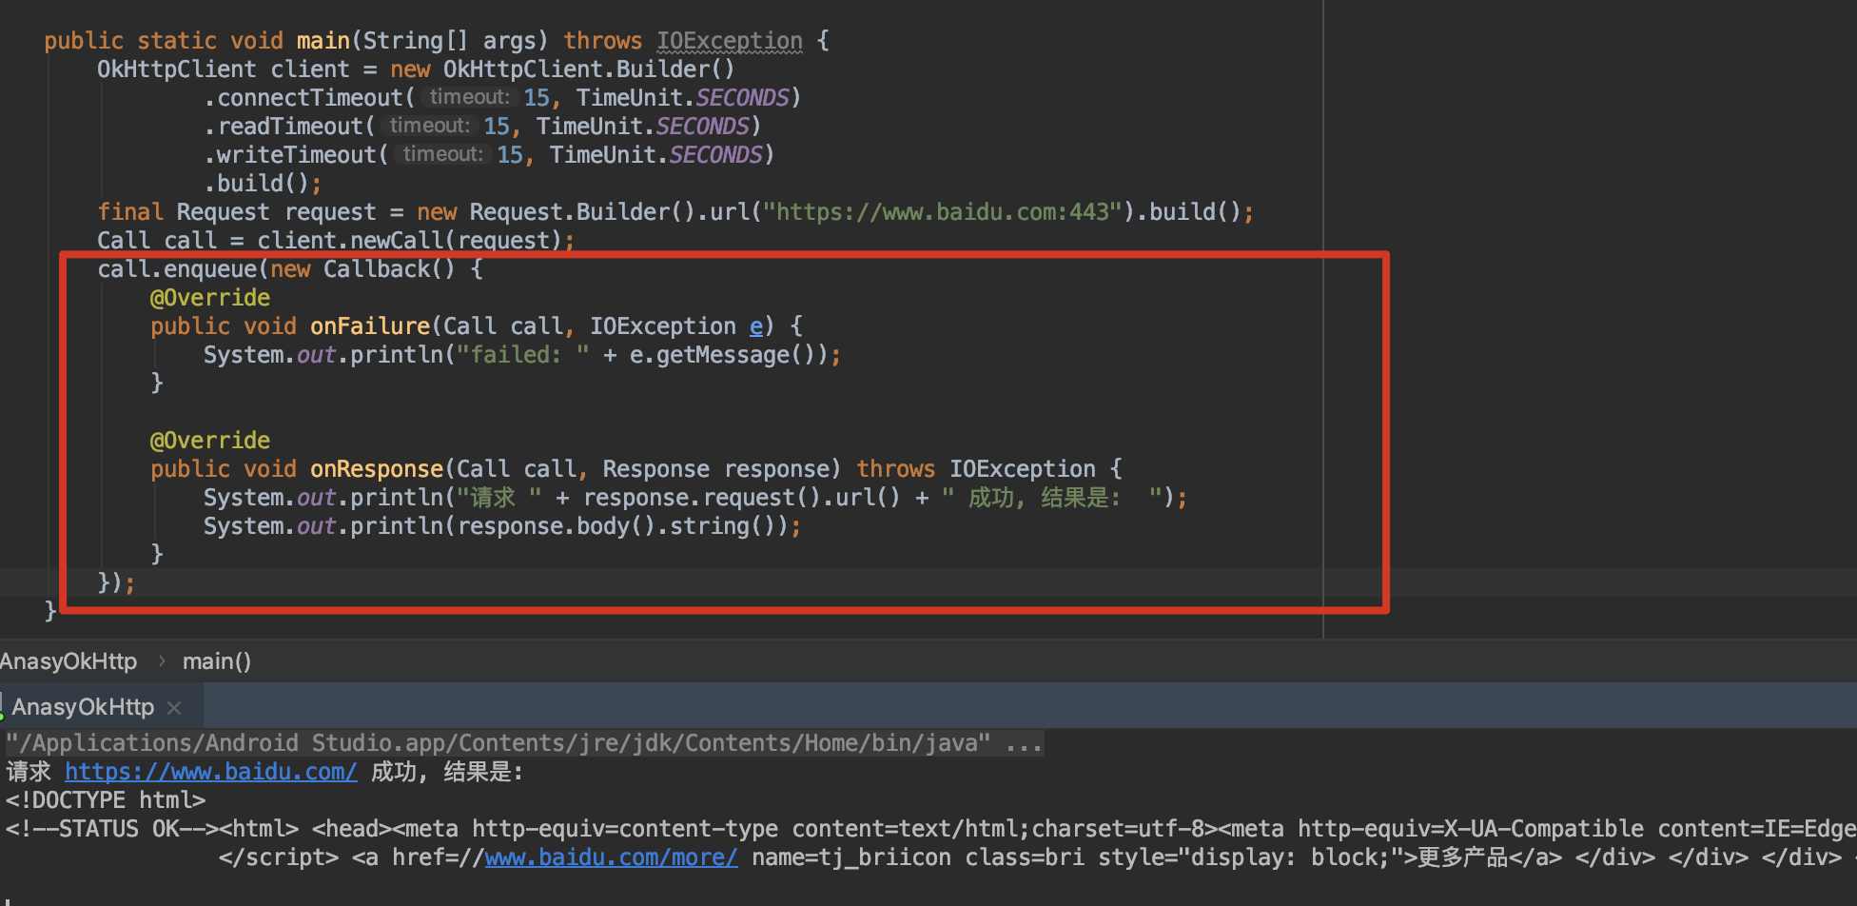1857x906 pixels.
Task: Open the www.baidu.com/more/ console link
Action: [x=611, y=857]
